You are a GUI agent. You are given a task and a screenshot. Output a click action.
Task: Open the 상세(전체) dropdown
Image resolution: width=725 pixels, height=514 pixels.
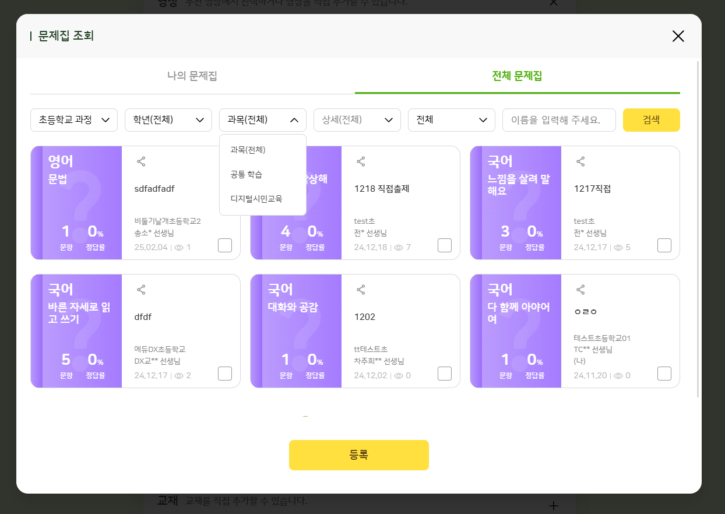coord(357,120)
